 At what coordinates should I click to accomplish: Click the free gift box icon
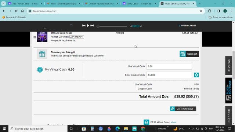click(x=42, y=54)
